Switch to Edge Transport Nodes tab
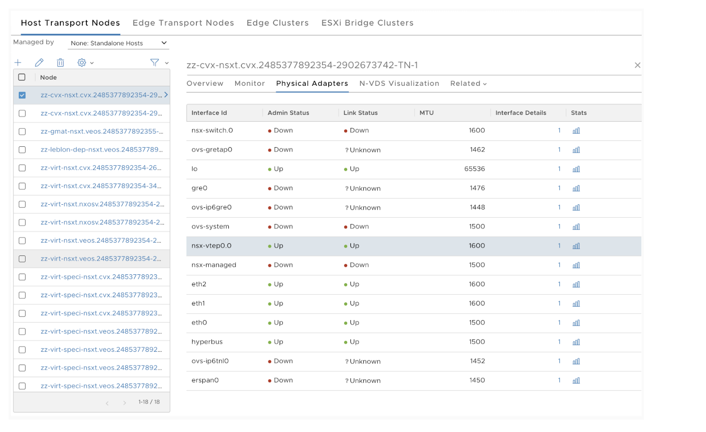 [x=183, y=23]
